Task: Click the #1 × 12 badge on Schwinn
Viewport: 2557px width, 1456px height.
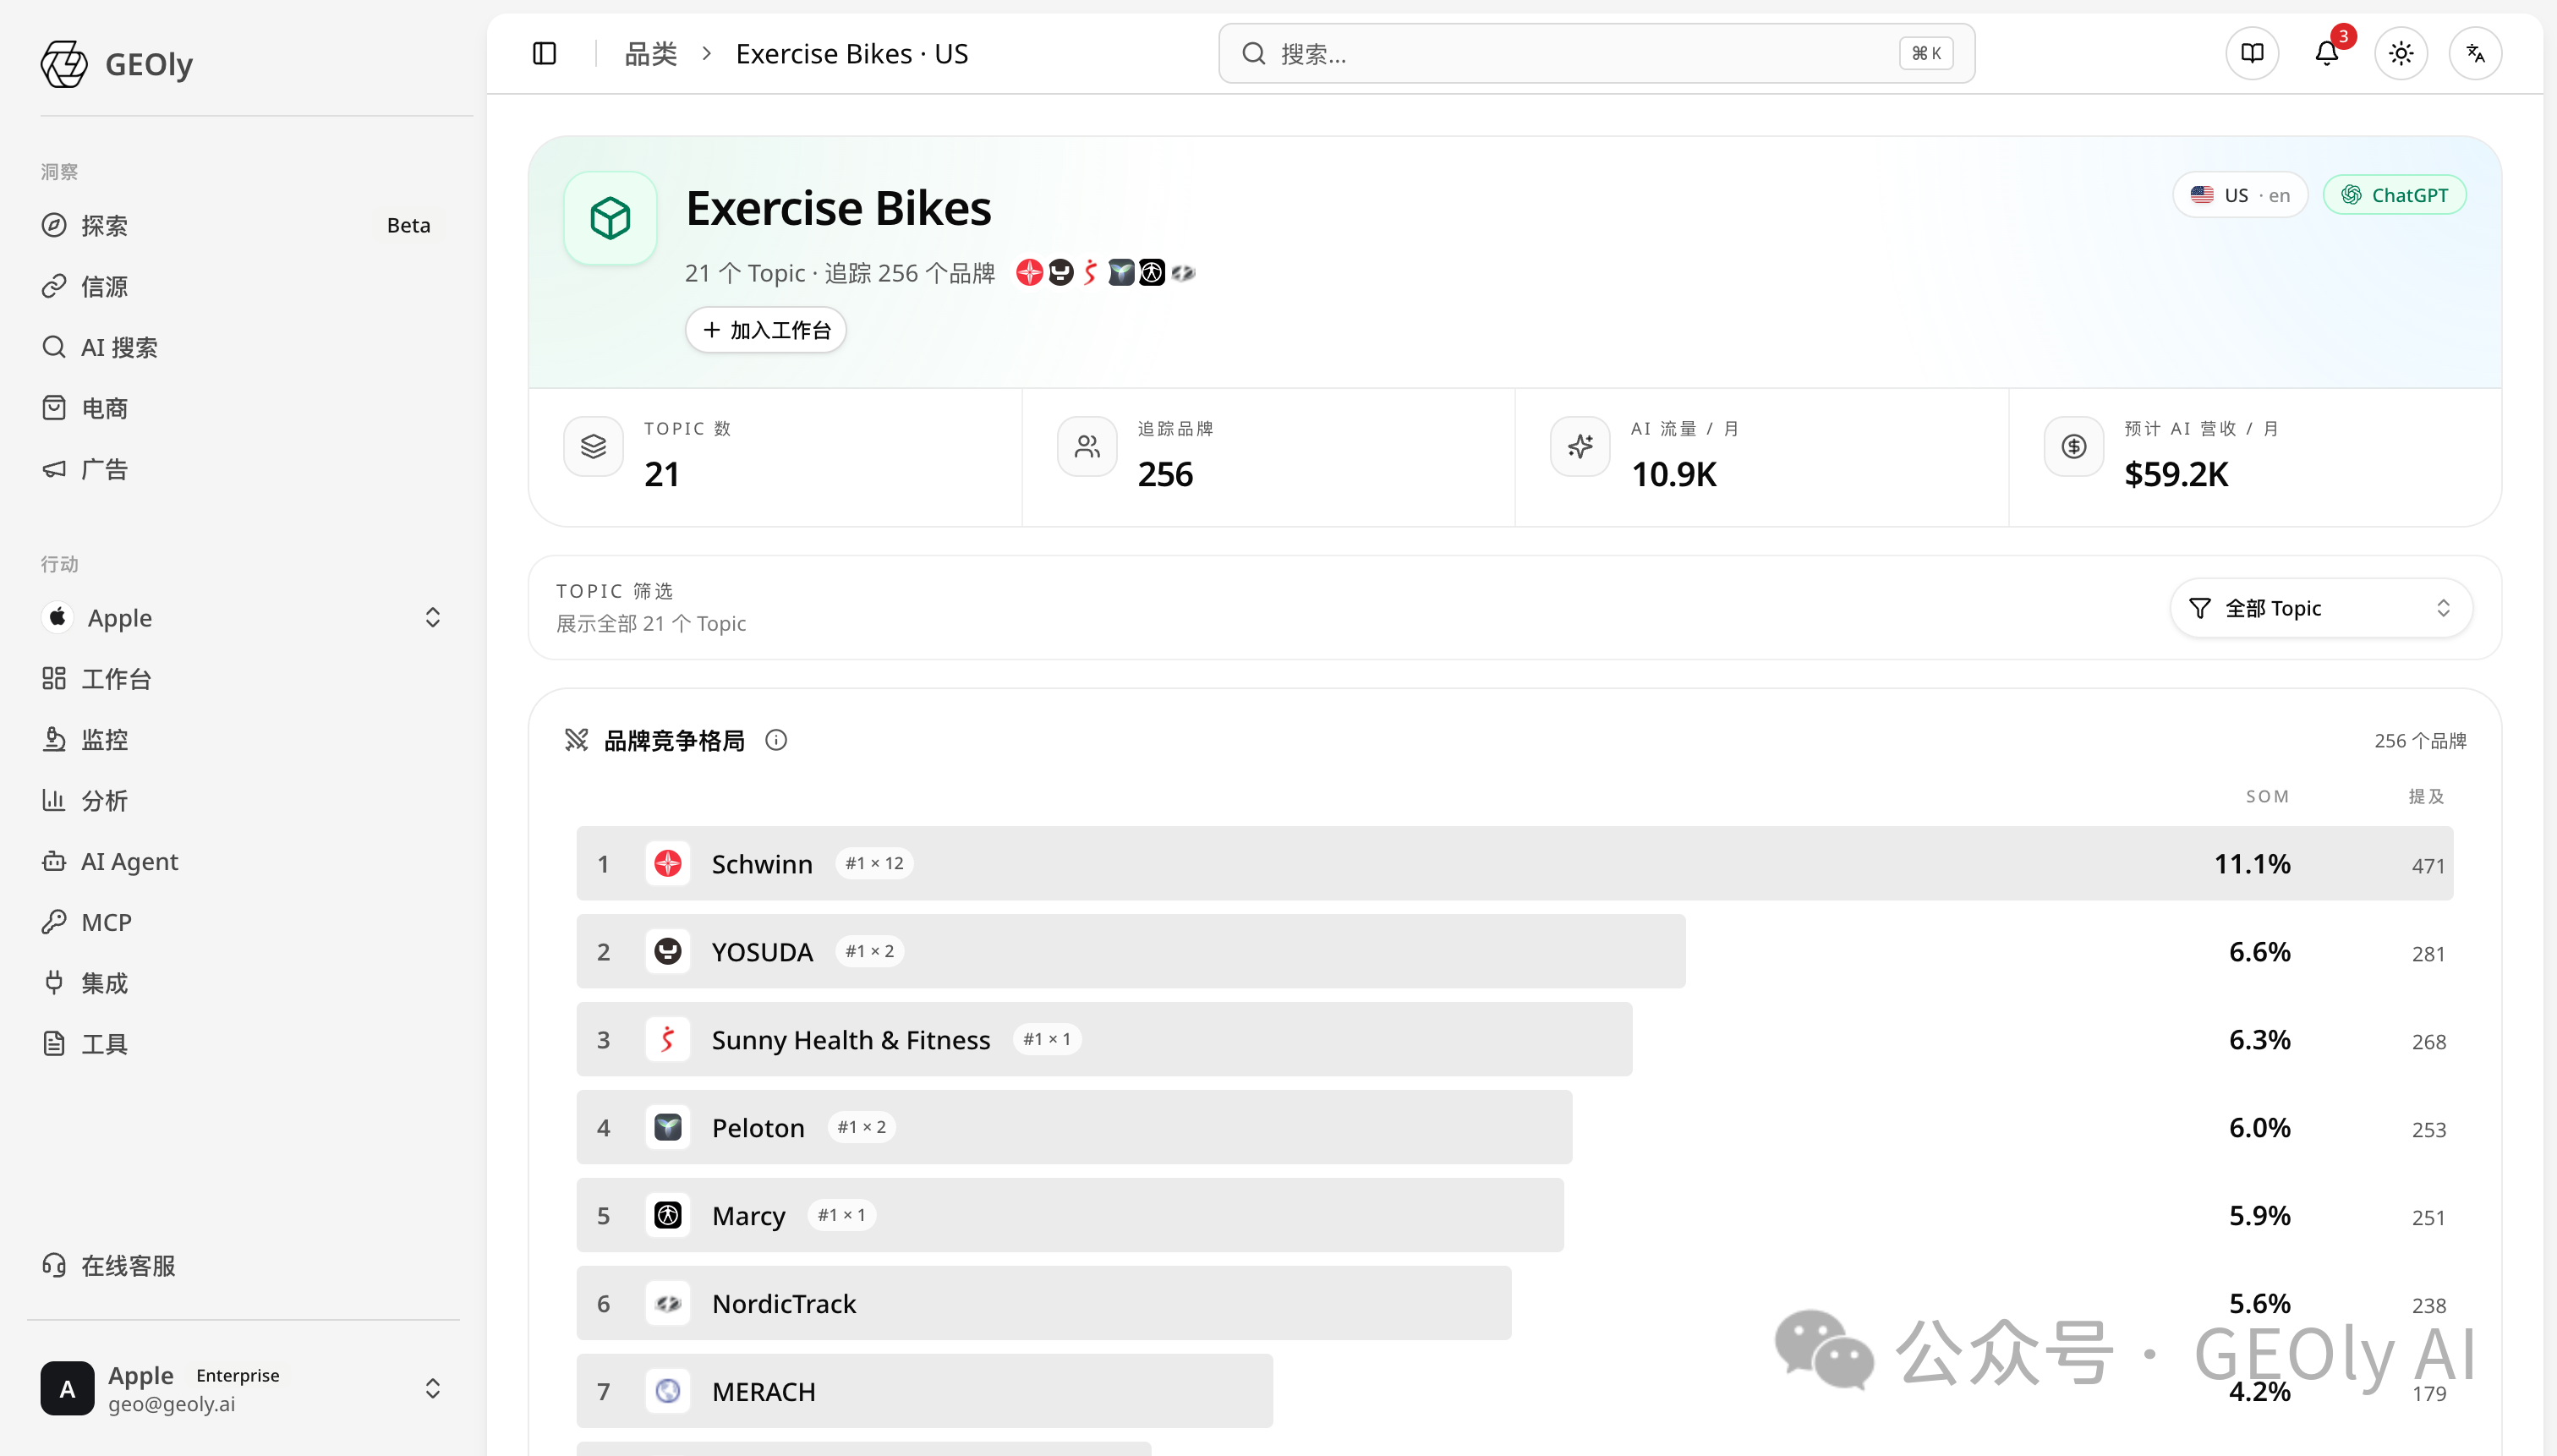Action: (x=874, y=863)
